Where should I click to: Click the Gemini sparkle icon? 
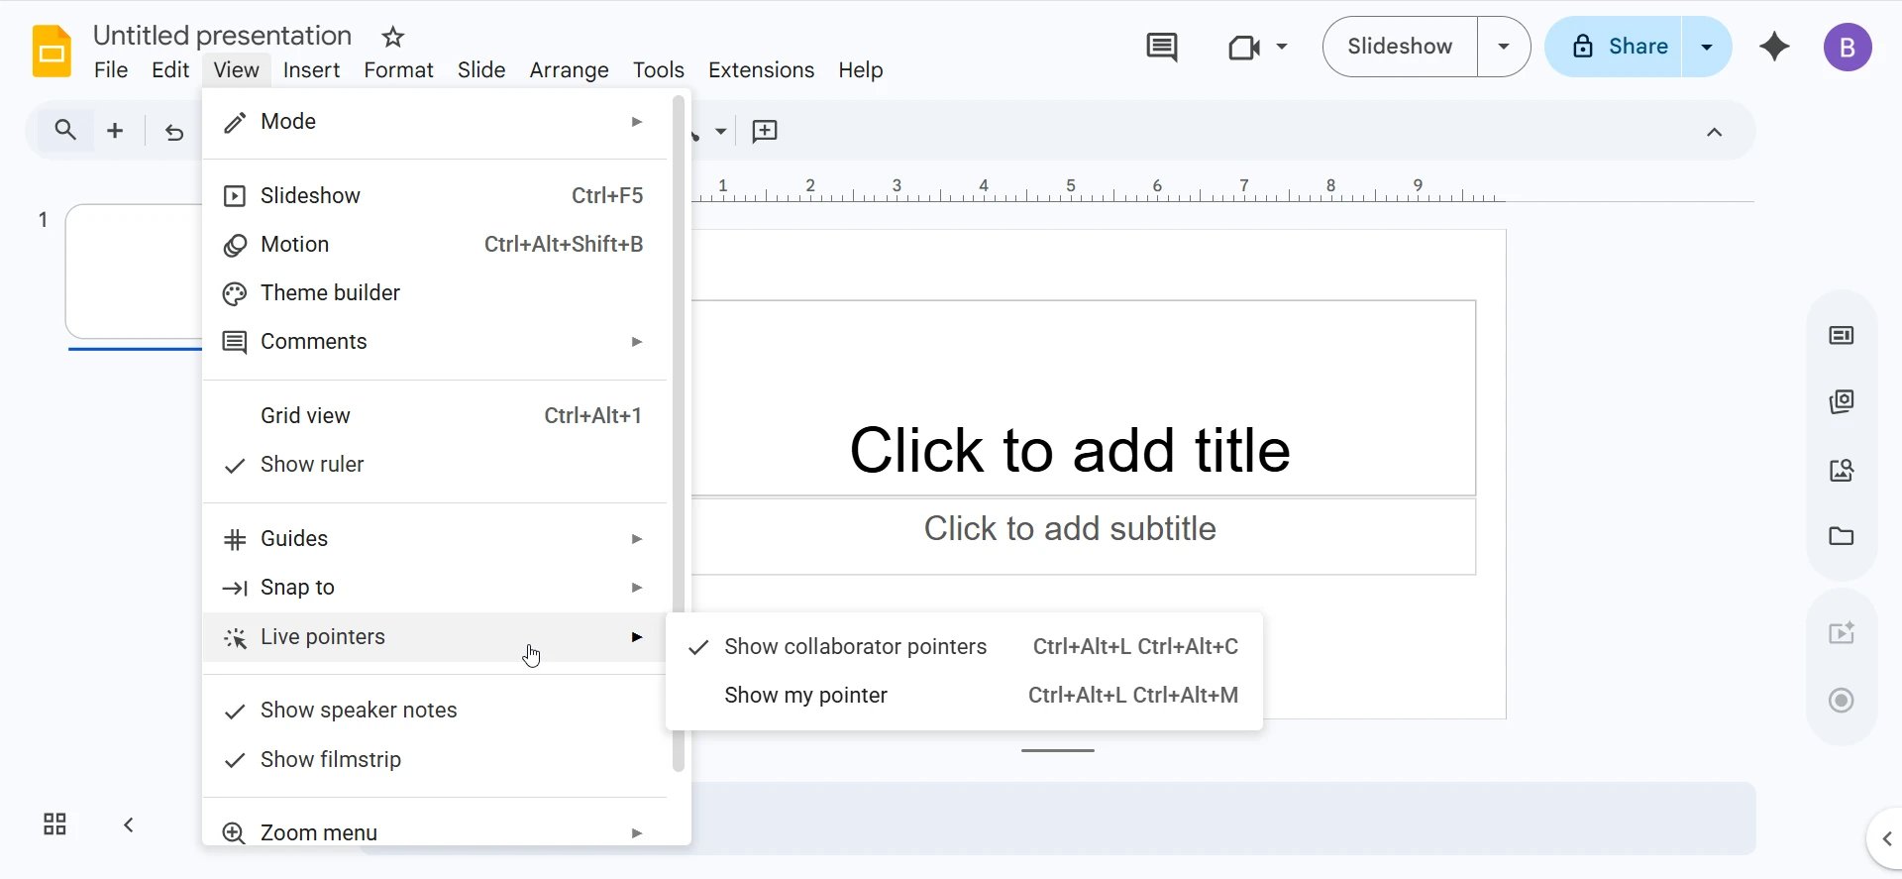click(1774, 47)
